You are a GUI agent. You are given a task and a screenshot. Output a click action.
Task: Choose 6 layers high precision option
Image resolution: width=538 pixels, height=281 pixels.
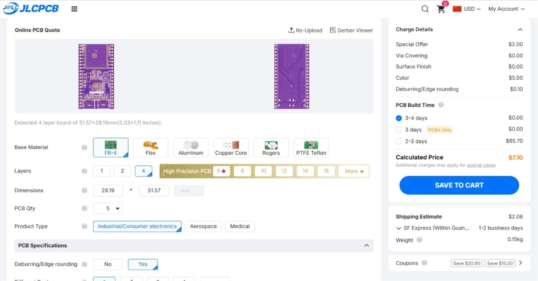tap(221, 171)
